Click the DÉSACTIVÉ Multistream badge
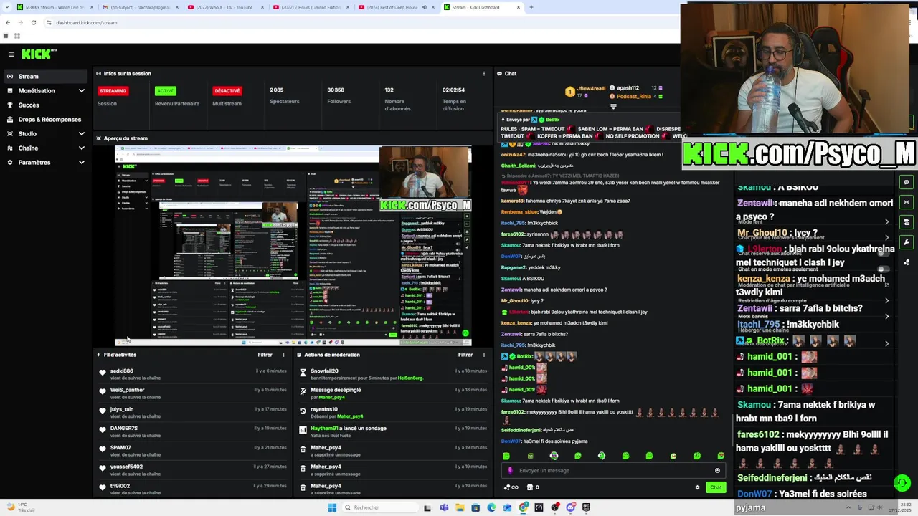 pyautogui.click(x=227, y=91)
